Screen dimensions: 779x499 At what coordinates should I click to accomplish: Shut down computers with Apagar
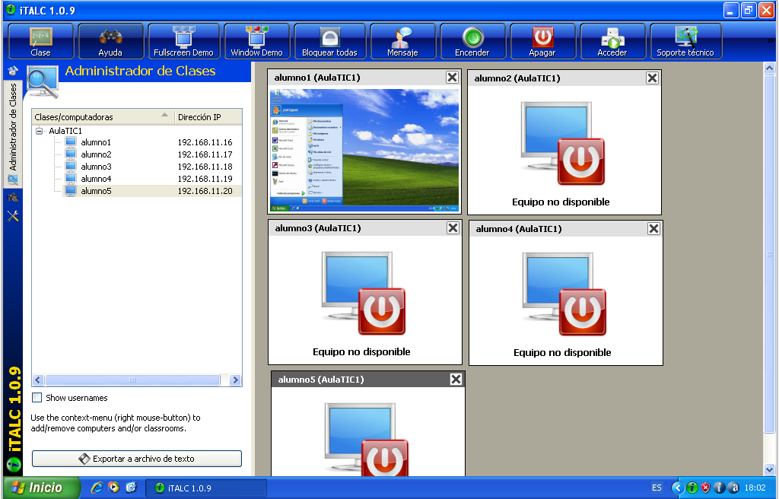(x=542, y=41)
